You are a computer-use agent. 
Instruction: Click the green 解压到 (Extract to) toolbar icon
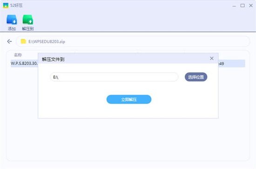28,20
